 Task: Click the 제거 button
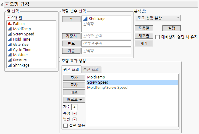(x=144, y=43)
